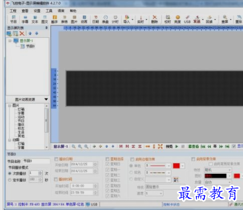Open the 图片动画资源 panel dropdown arrow
The height and width of the screenshot is (210, 243).
pyautogui.click(x=46, y=99)
